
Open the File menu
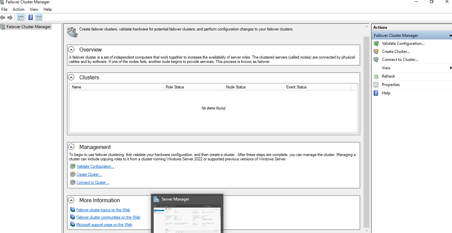click(4, 9)
